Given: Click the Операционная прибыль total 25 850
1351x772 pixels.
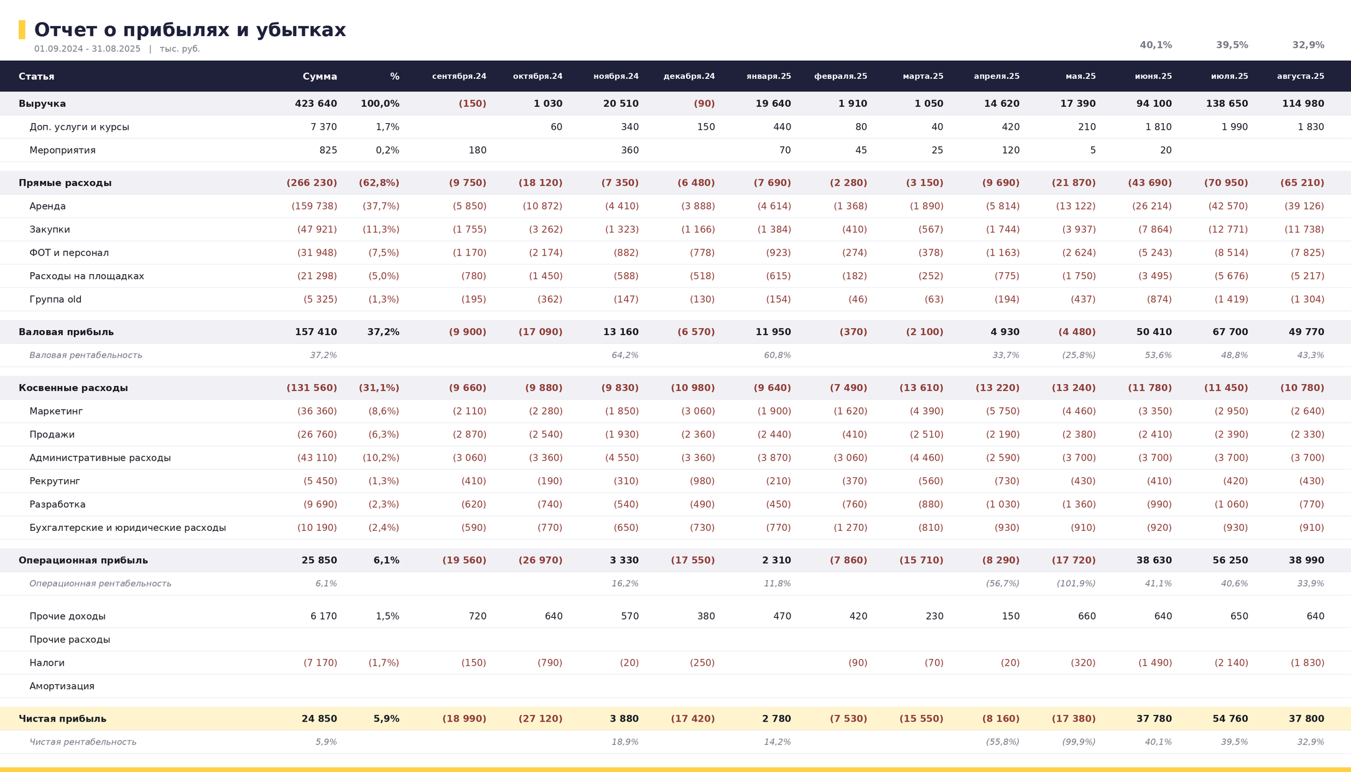Looking at the screenshot, I should [319, 560].
